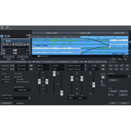Select the 1.00 ms nudge option
Image resolution: width=131 pixels, height=131 pixels.
pos(3,77)
